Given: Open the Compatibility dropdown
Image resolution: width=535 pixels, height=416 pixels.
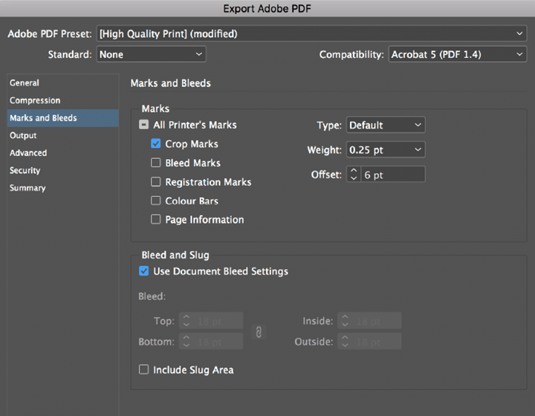Looking at the screenshot, I should 457,55.
